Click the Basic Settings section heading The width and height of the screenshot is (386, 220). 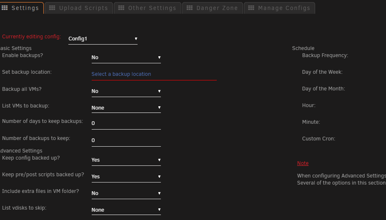[16, 48]
